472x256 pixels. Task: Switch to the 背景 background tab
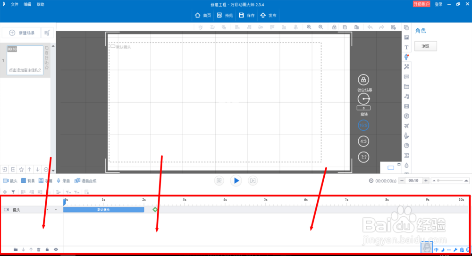(x=28, y=181)
